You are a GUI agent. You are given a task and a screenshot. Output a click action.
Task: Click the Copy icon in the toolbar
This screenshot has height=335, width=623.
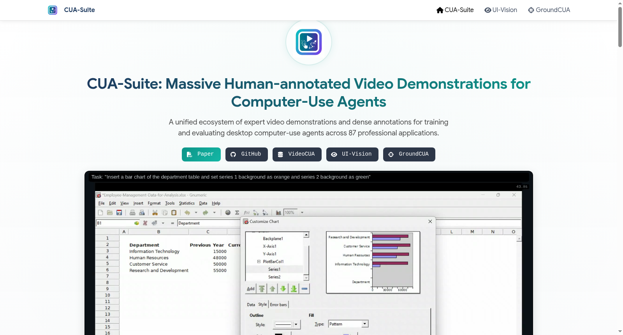tap(165, 212)
